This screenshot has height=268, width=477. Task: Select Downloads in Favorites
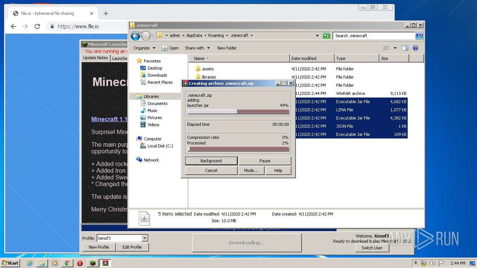(154, 75)
